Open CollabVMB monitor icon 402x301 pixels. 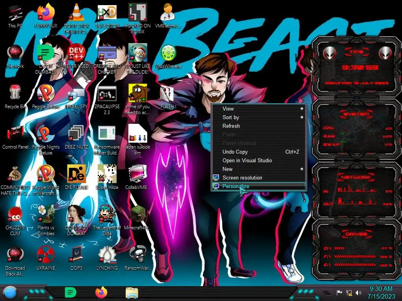coord(137,178)
